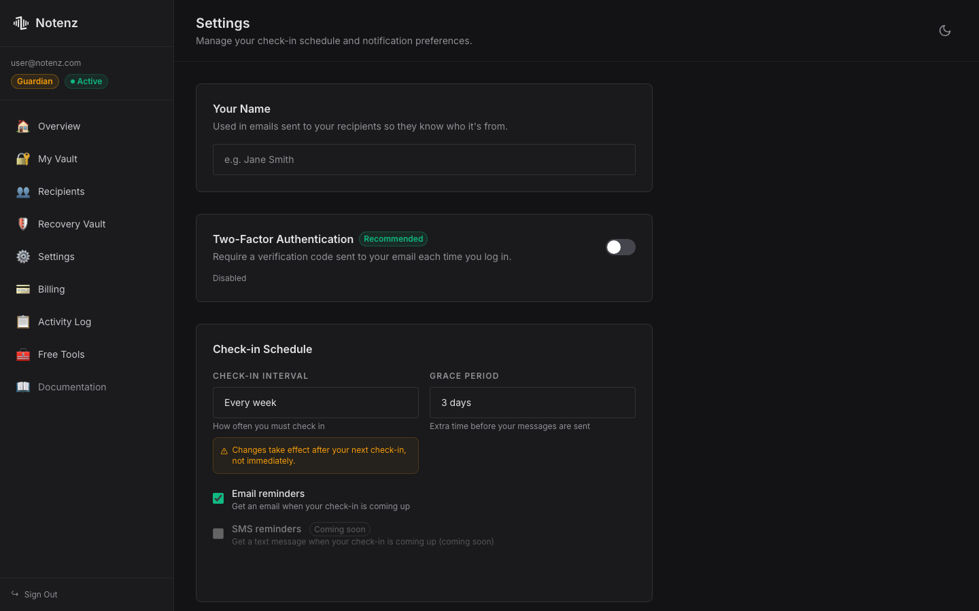Click the warning triangle icon in notice
This screenshot has width=979, height=611.
(x=224, y=451)
